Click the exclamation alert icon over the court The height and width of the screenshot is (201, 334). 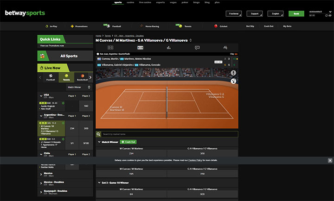[233, 73]
